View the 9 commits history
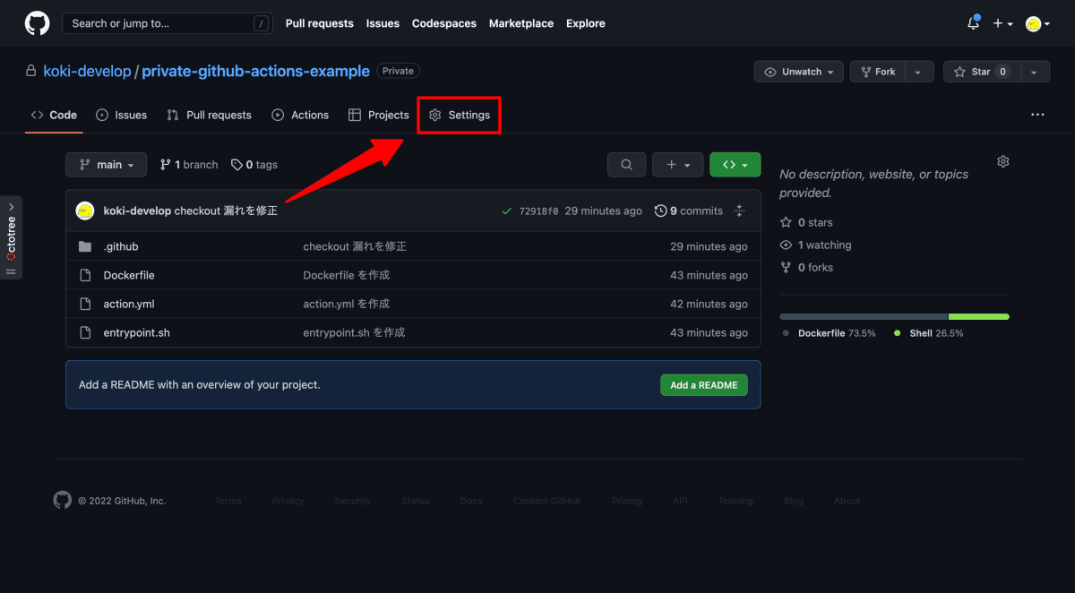1075x593 pixels. coord(689,211)
